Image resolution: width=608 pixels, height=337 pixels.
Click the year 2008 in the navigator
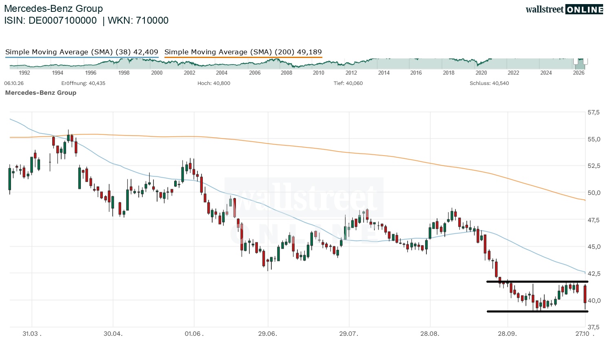click(286, 73)
